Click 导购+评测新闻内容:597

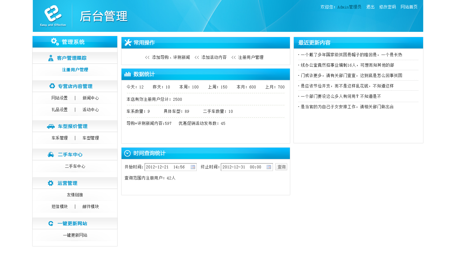tap(149, 124)
